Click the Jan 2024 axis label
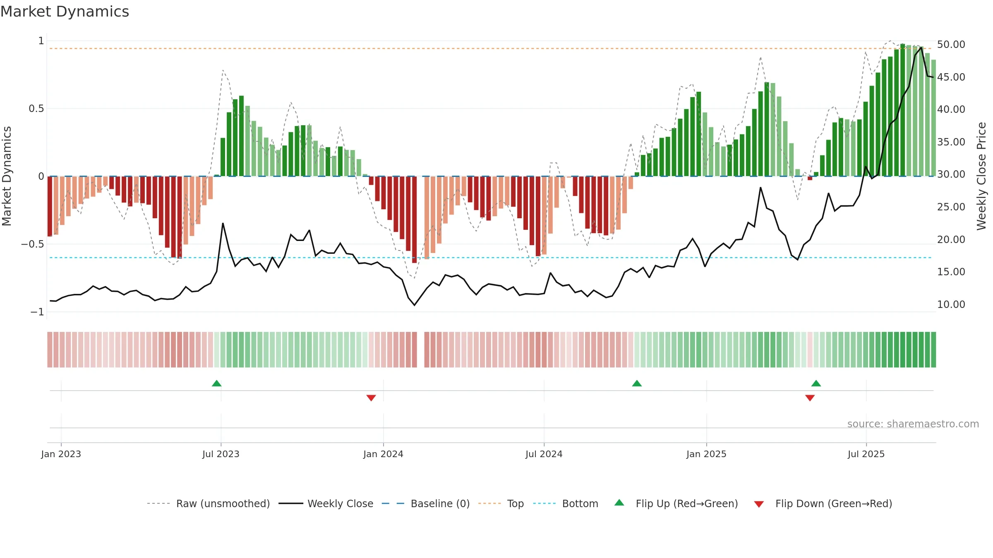The height and width of the screenshot is (558, 993). [x=384, y=454]
